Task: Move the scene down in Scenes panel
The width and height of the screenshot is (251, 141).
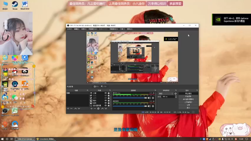Action: click(x=79, y=108)
